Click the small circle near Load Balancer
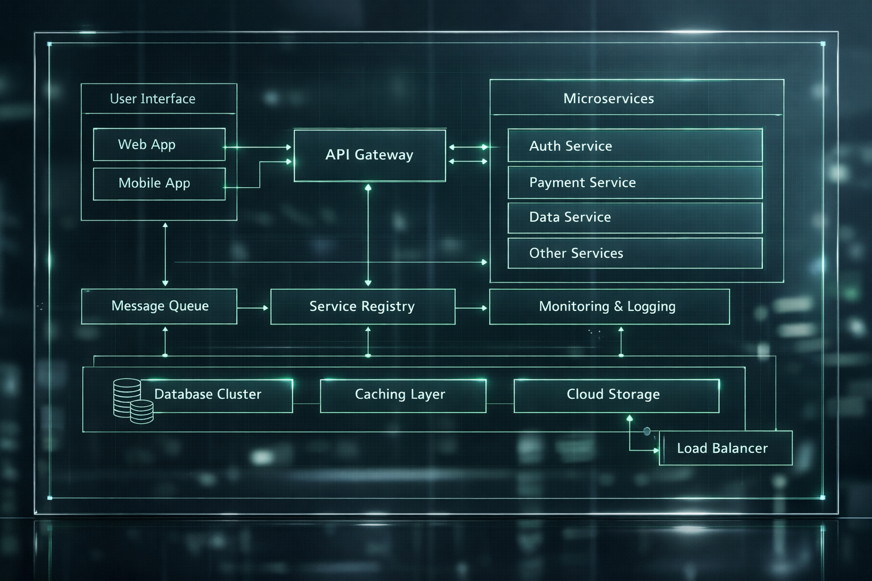Viewport: 872px width, 581px height. coord(647,432)
